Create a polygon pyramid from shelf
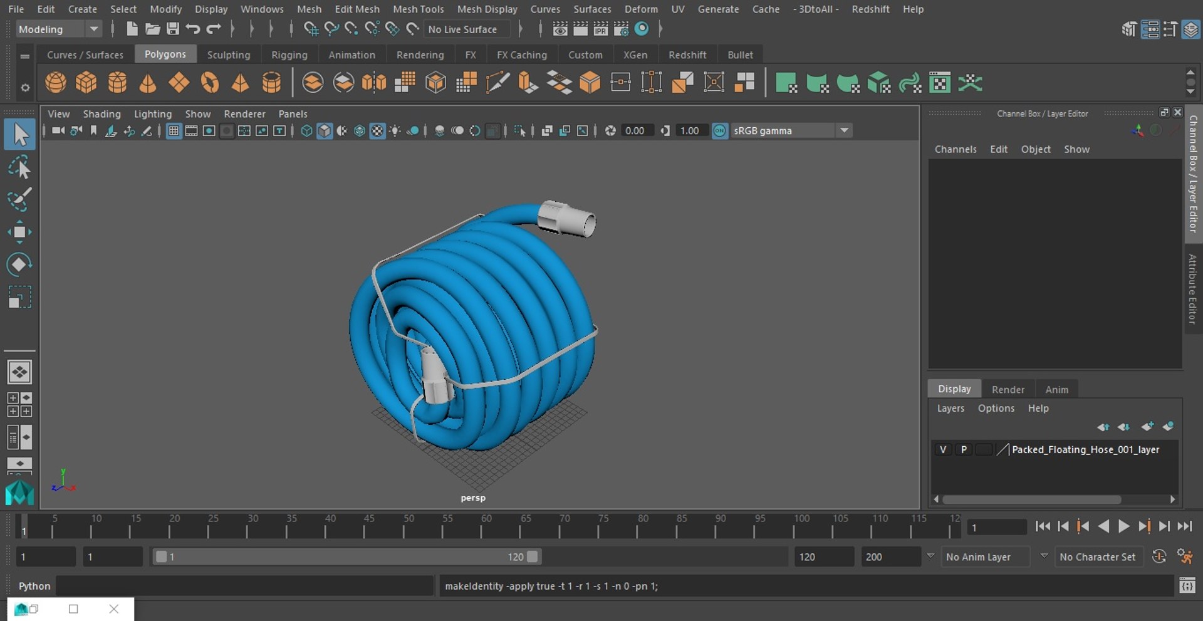 [x=241, y=83]
